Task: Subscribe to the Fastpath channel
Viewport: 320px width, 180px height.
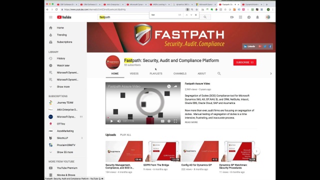Action: click(x=245, y=62)
